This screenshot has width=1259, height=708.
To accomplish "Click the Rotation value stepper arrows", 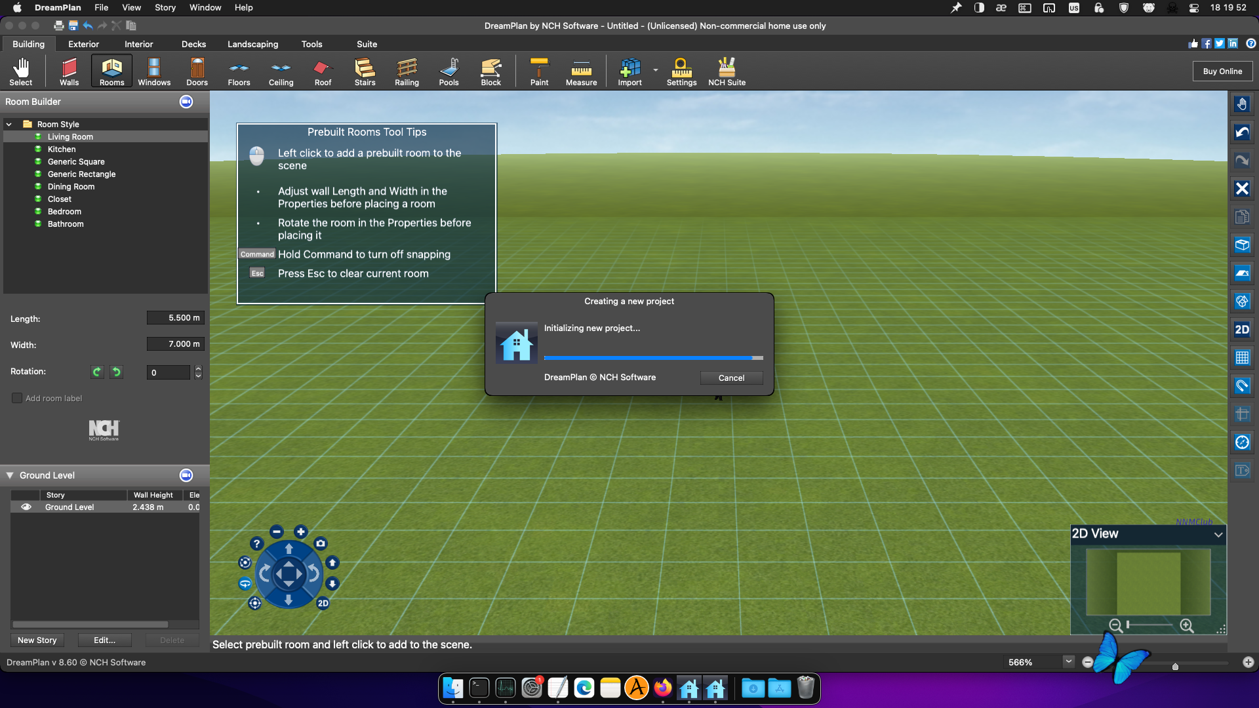I will point(198,372).
